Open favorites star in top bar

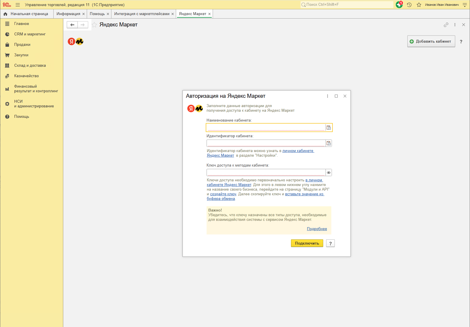click(419, 5)
